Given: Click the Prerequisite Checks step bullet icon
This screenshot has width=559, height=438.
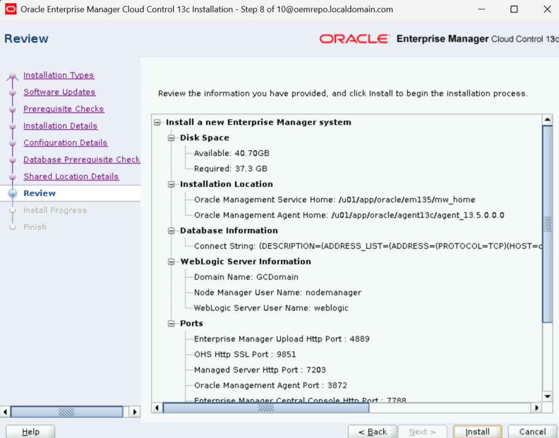Looking at the screenshot, I should click(13, 109).
